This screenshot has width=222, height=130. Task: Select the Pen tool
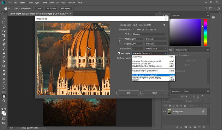tap(4, 79)
